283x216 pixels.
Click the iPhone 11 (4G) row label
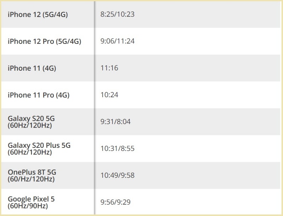(x=32, y=68)
